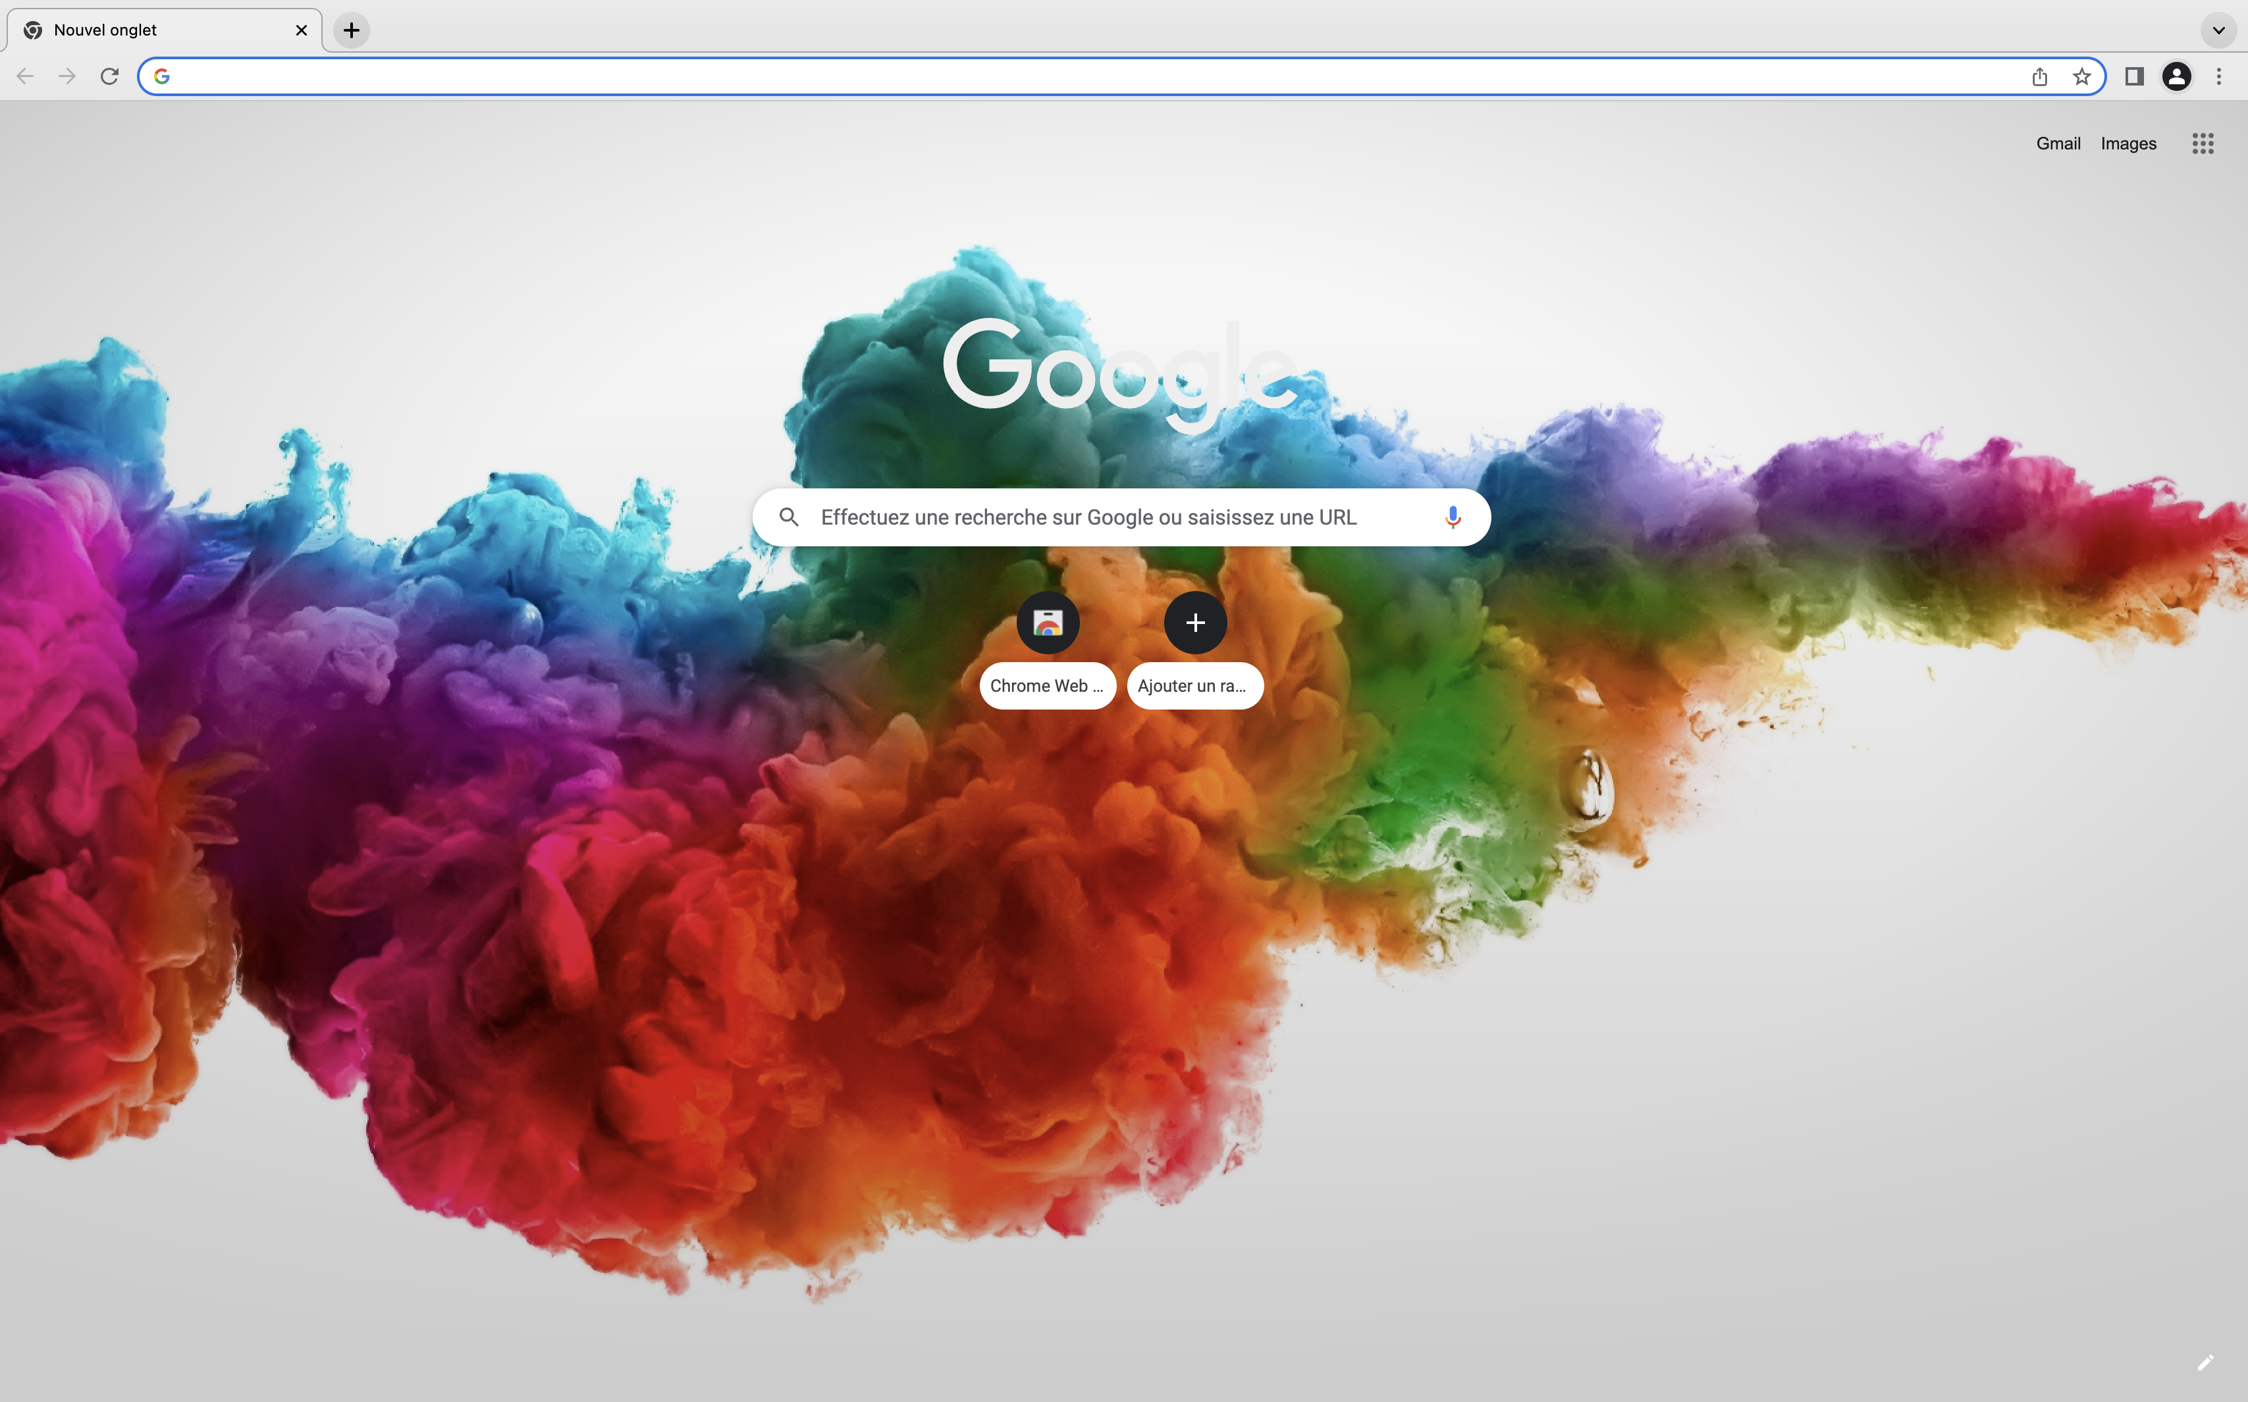Click the add shortcut plus icon
2248x1402 pixels.
point(1195,623)
